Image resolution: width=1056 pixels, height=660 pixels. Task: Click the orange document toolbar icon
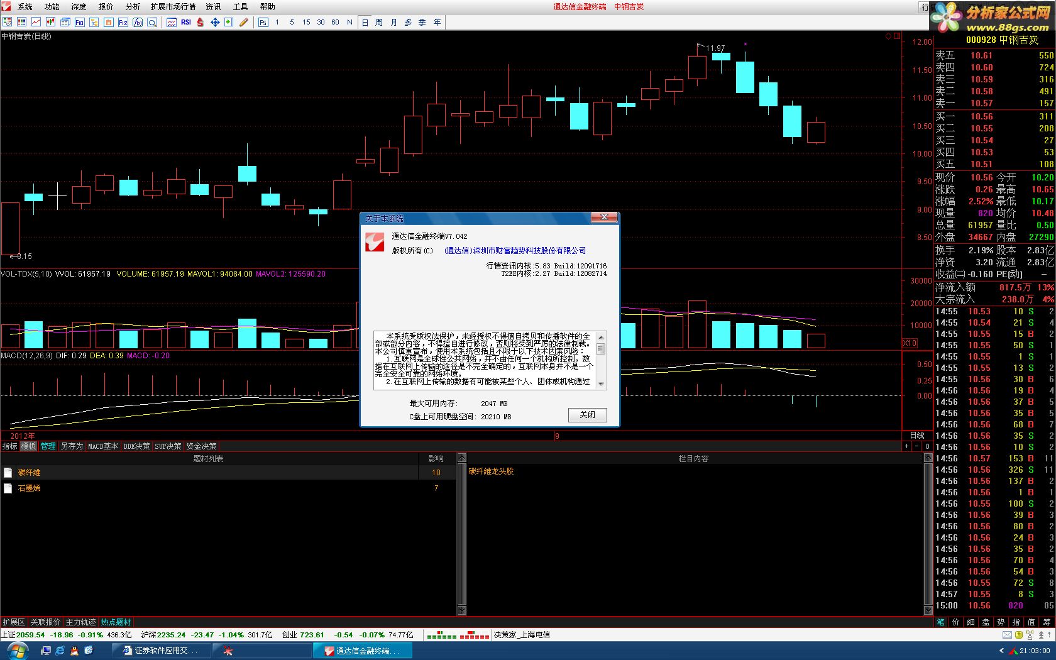click(x=108, y=22)
